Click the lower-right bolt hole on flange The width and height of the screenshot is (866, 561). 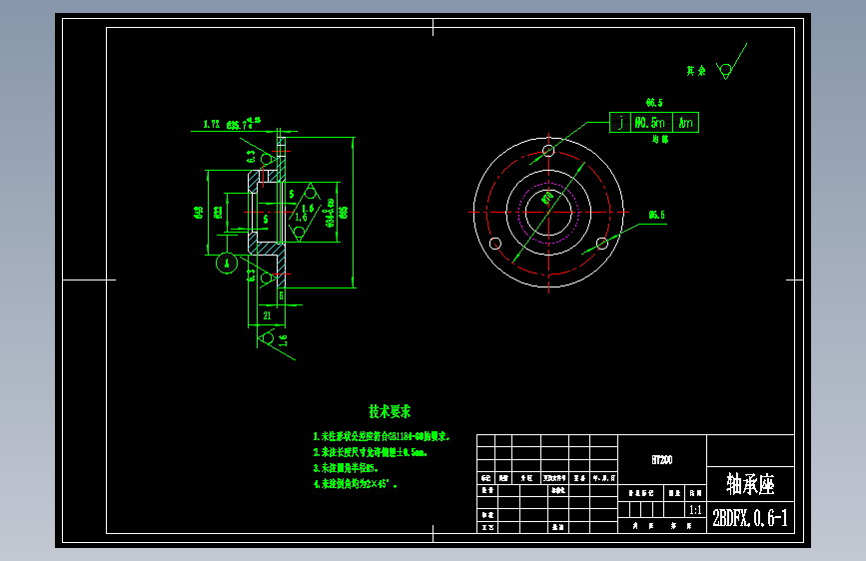pos(602,243)
